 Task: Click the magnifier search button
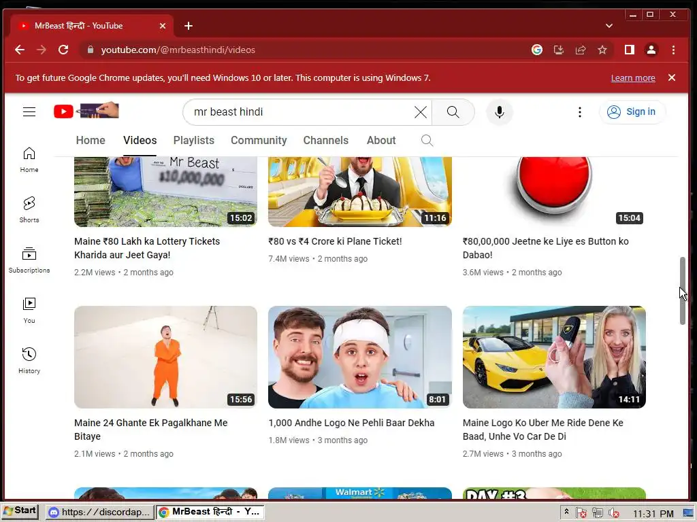click(453, 112)
